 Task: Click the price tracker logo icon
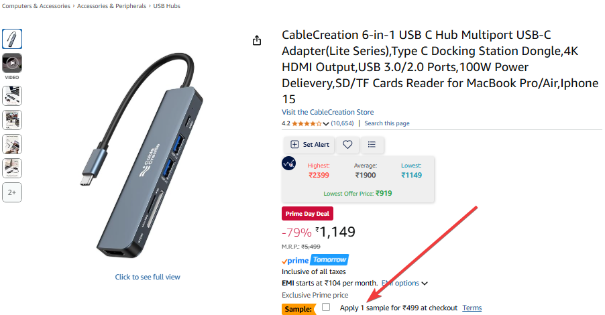coord(288,164)
